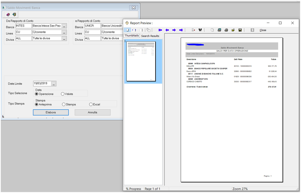Click the binoculars search icon
This screenshot has width=301, height=193.
[x=200, y=30]
